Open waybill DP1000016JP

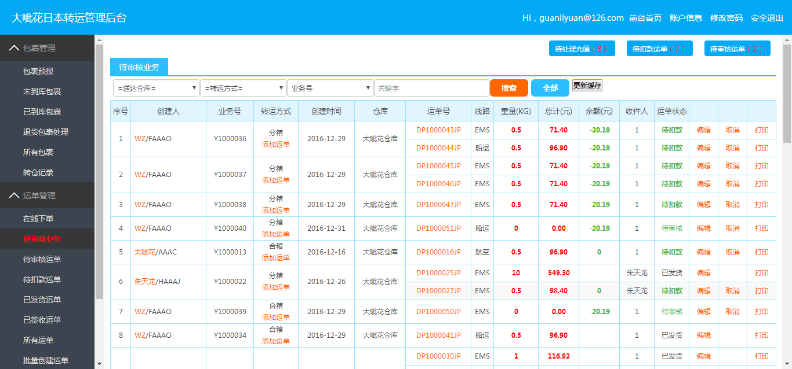(x=438, y=252)
